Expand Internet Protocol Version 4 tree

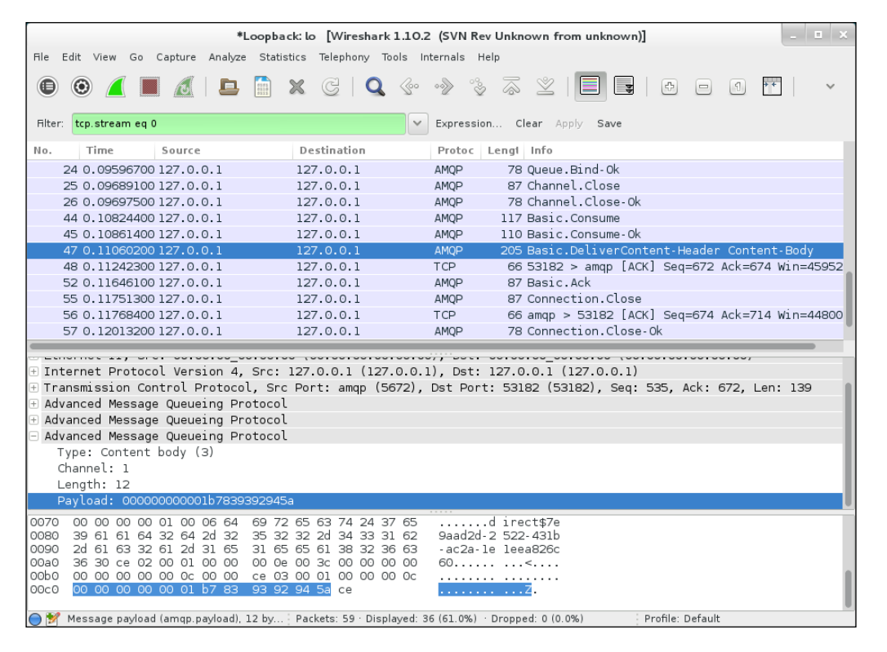(34, 371)
